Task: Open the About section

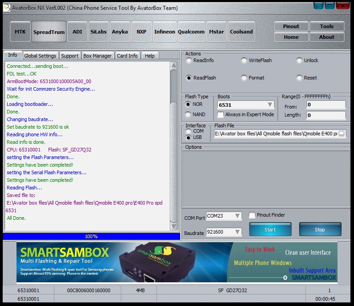Action: point(327,37)
